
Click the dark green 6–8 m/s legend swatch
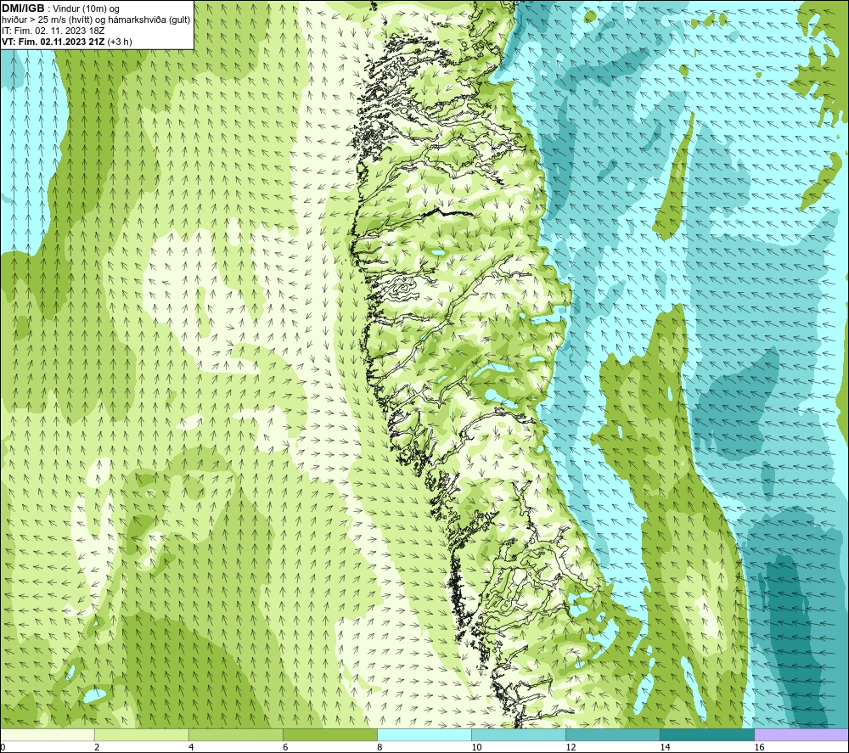point(329,734)
